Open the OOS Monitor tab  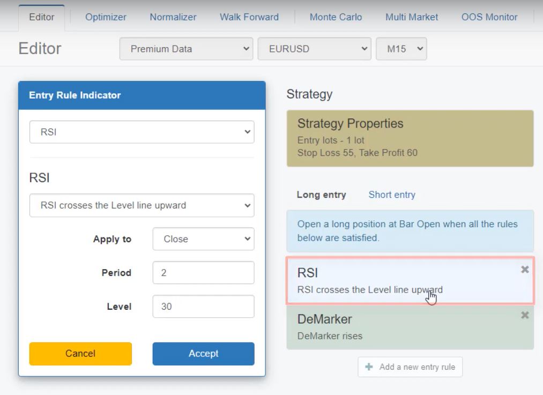(489, 17)
